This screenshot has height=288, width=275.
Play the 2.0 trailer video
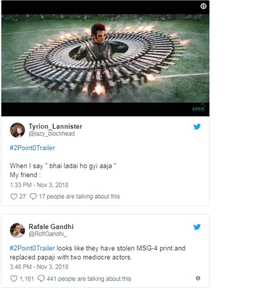coord(105,58)
